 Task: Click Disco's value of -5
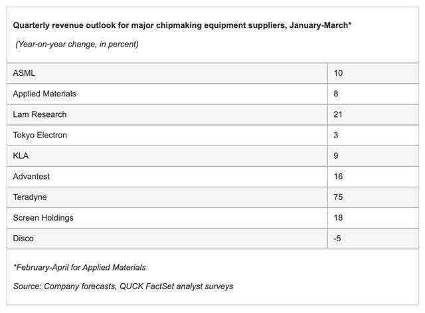[x=337, y=238]
